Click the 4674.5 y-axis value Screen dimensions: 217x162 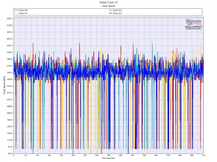(x=10, y=39)
